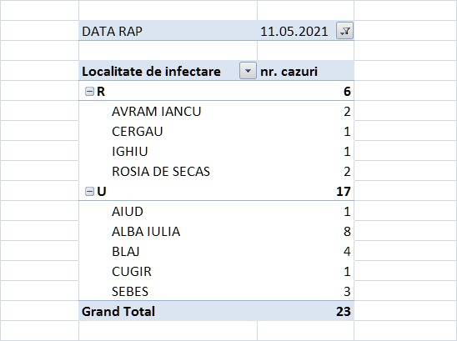Image resolution: width=457 pixels, height=341 pixels.
Task: Click the nr. cazuri column header
Action: tap(306, 71)
